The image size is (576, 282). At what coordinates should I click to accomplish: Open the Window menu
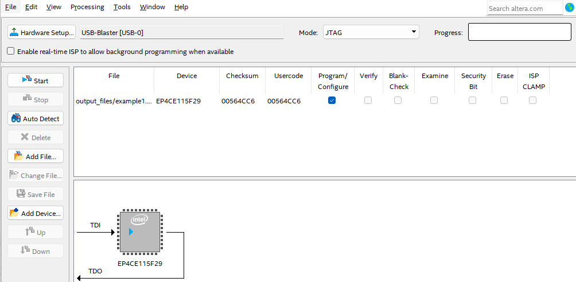pos(153,7)
